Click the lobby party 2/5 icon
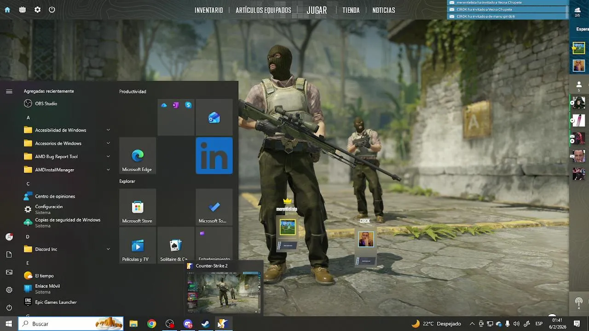The height and width of the screenshot is (331, 589). 577,12
